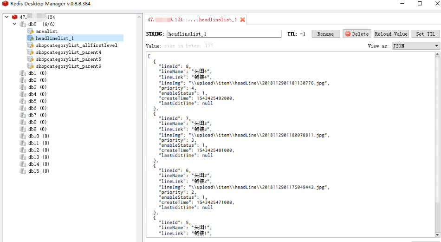This screenshot has height=242, width=441.
Task: Click the db5 database icon
Action: pyautogui.click(x=23, y=101)
